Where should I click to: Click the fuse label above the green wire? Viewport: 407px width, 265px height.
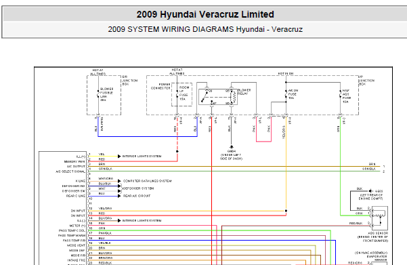346,96
